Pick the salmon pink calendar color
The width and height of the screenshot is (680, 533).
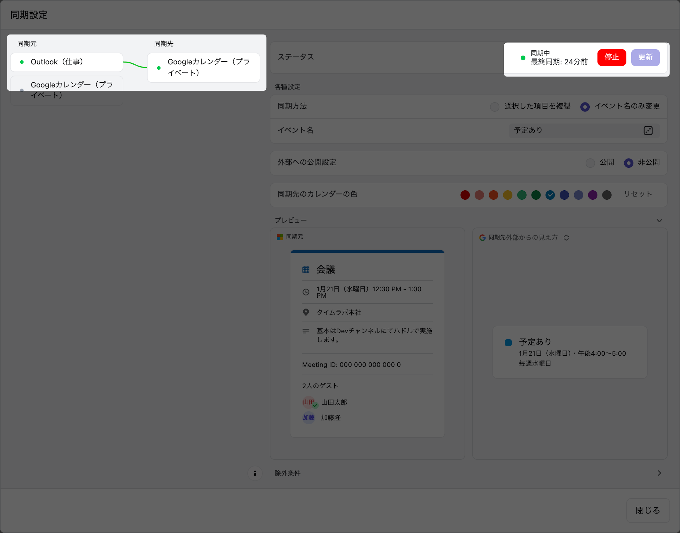click(479, 195)
